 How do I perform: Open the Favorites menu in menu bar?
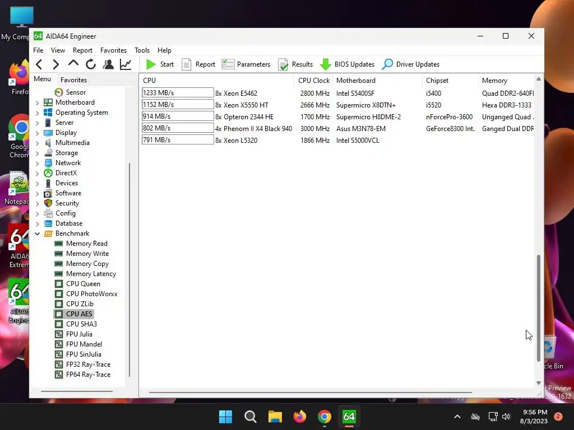[x=113, y=50]
